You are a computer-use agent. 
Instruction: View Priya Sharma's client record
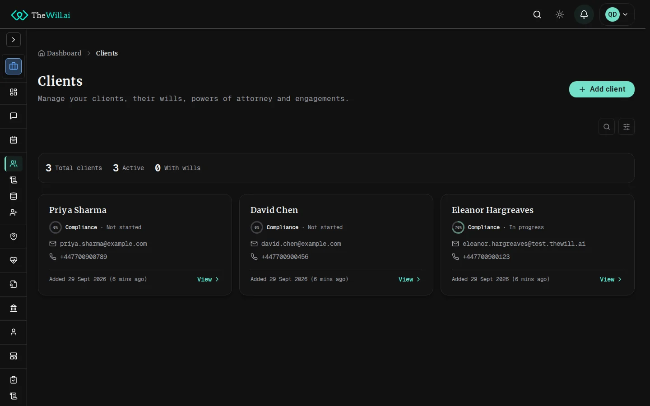(208, 279)
